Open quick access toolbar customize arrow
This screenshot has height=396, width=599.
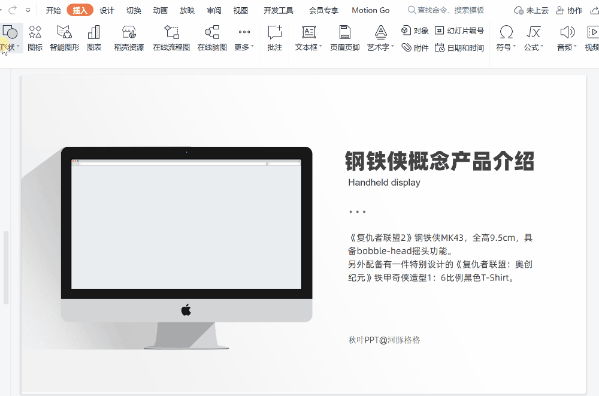pyautogui.click(x=28, y=10)
